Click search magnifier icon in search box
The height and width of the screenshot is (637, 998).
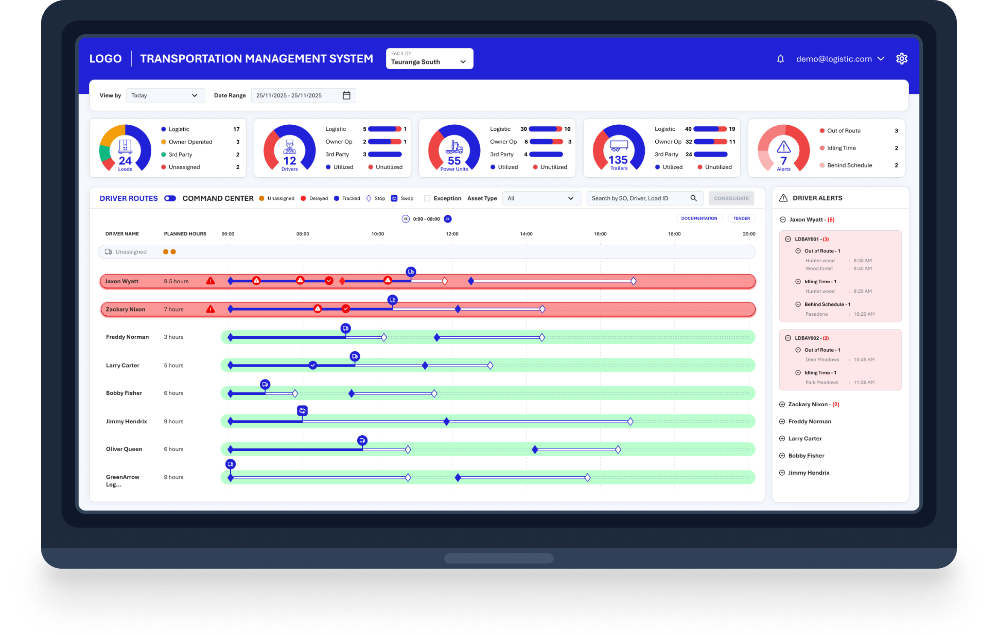(x=693, y=198)
